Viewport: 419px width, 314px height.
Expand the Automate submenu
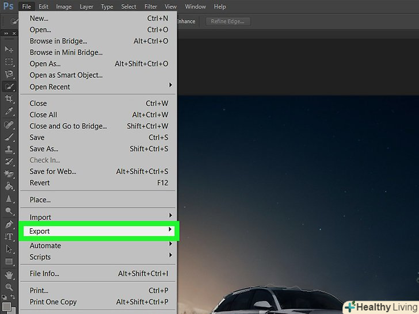[98, 246]
